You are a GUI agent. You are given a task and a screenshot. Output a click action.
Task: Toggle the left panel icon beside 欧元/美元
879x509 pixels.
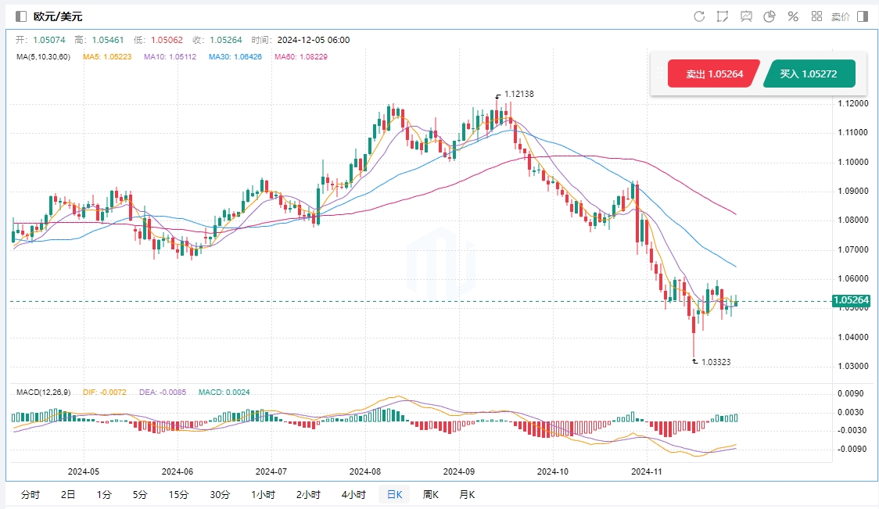pyautogui.click(x=21, y=16)
